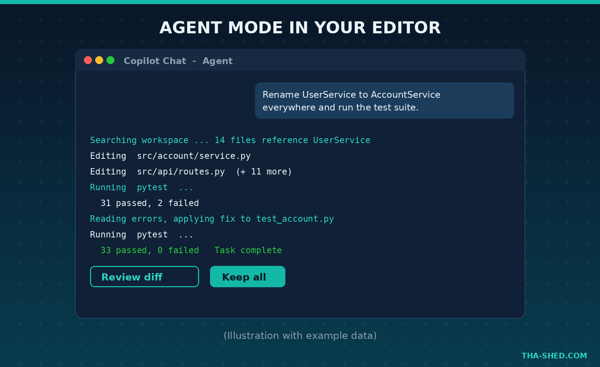Open the 'Editing src/account/service.py' line
Screen dimensions: 600x367
coord(170,156)
